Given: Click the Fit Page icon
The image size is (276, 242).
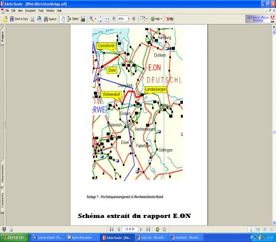Looking at the screenshot, I should click(x=100, y=19).
